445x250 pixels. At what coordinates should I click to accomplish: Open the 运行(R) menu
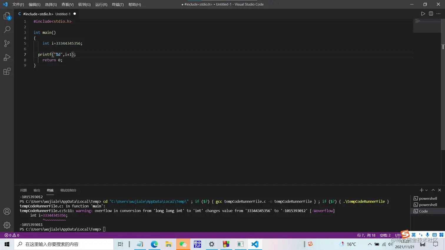click(101, 4)
